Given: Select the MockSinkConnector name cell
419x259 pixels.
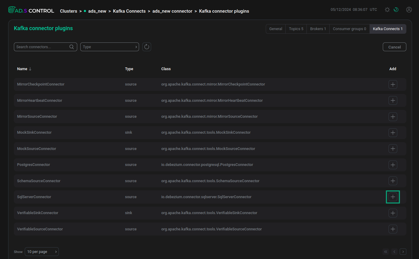Looking at the screenshot, I should pyautogui.click(x=34, y=133).
